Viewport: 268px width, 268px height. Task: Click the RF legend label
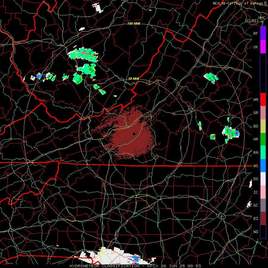coord(255,33)
